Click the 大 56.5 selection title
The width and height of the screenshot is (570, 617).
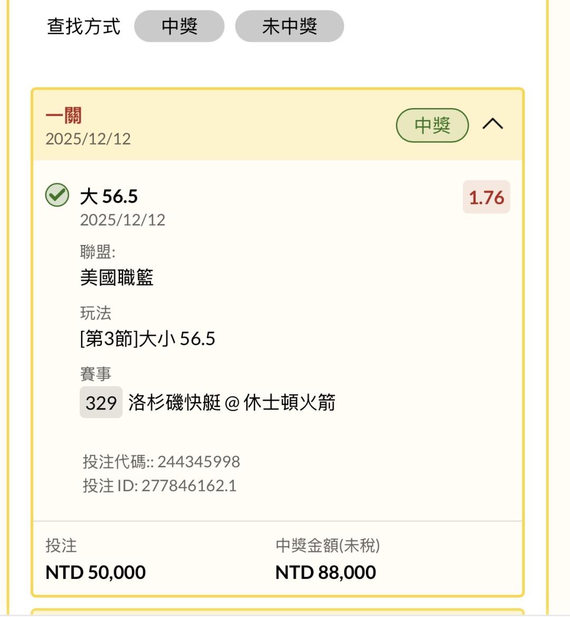pos(109,196)
